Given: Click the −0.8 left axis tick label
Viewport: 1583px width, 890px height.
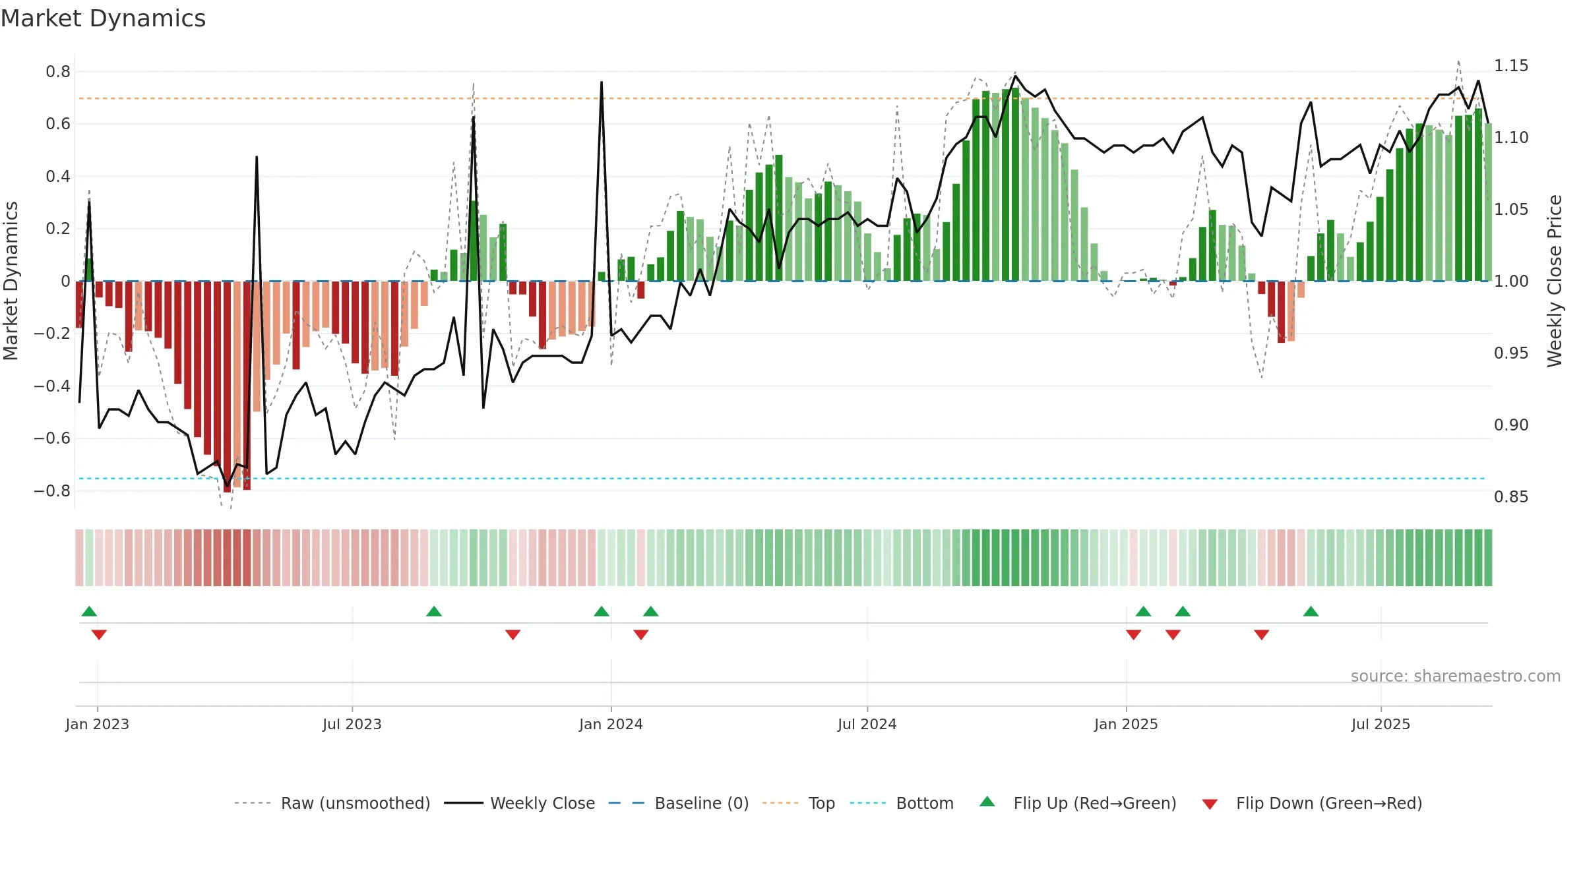Looking at the screenshot, I should [x=52, y=490].
